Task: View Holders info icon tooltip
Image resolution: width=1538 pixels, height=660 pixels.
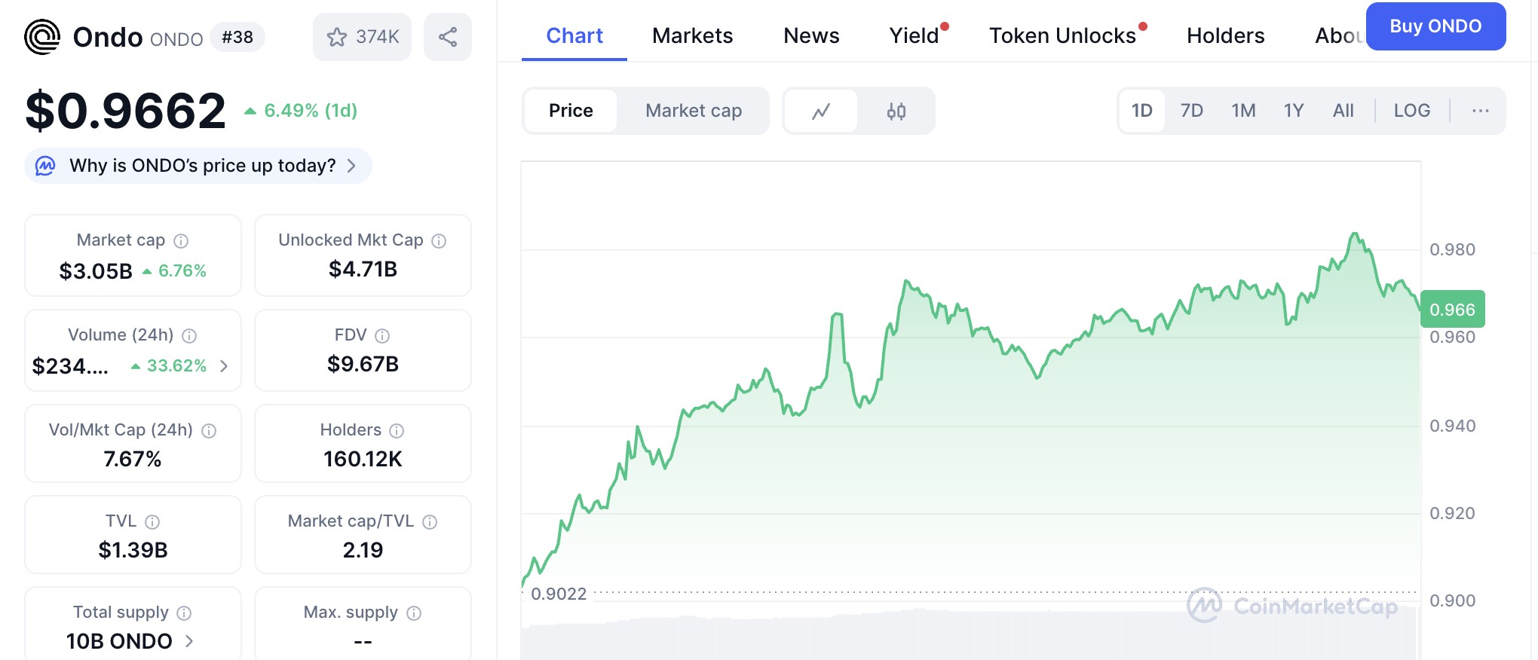Action: tap(397, 431)
